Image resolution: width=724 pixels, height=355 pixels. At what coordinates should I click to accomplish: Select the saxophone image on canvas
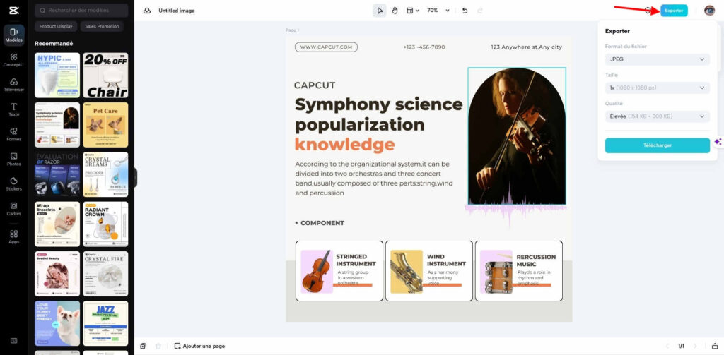[x=407, y=272]
